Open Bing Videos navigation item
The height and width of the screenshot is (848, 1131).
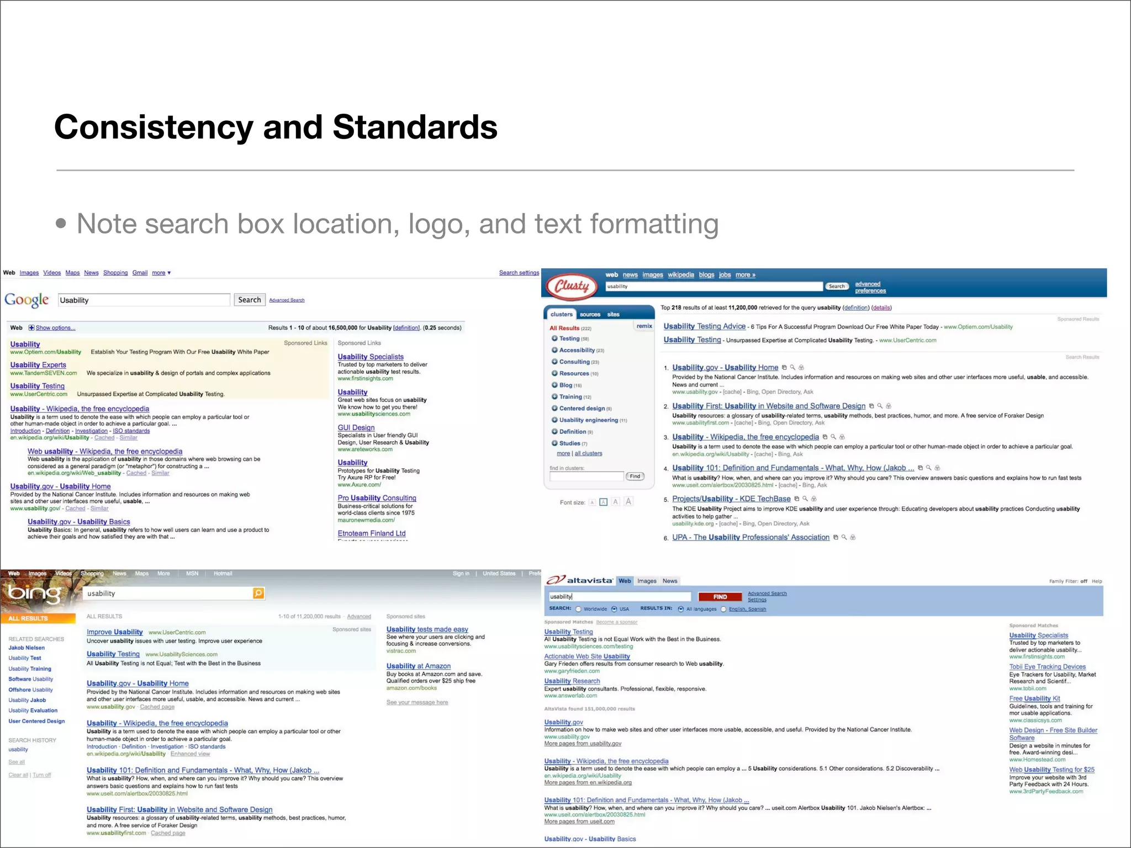point(64,574)
